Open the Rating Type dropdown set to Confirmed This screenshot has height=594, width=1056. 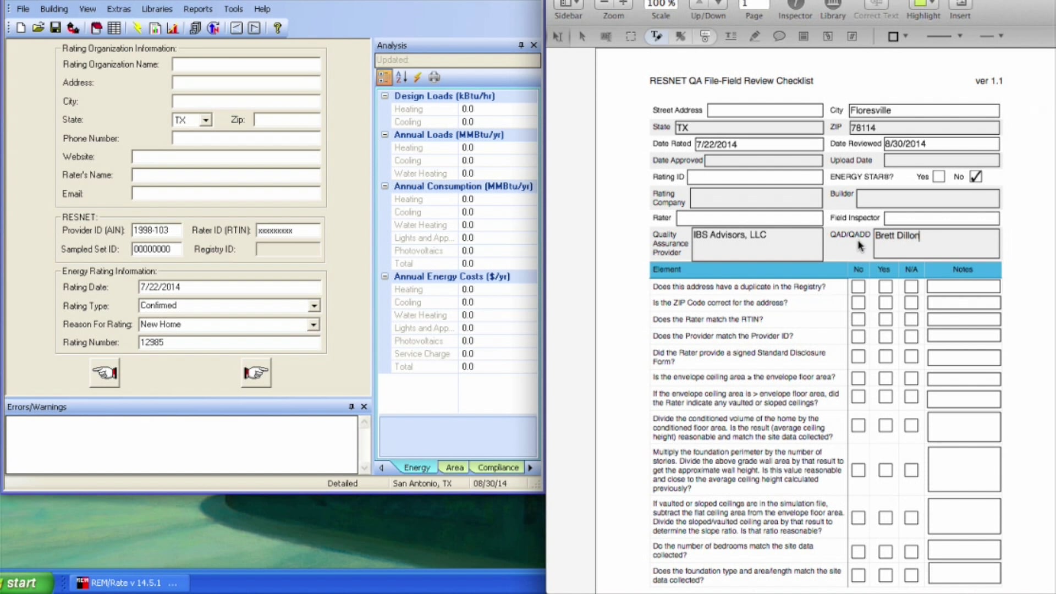point(313,306)
